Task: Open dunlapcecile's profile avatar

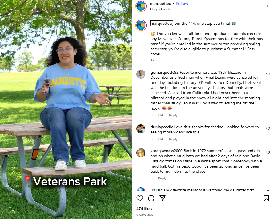Action: point(141,129)
